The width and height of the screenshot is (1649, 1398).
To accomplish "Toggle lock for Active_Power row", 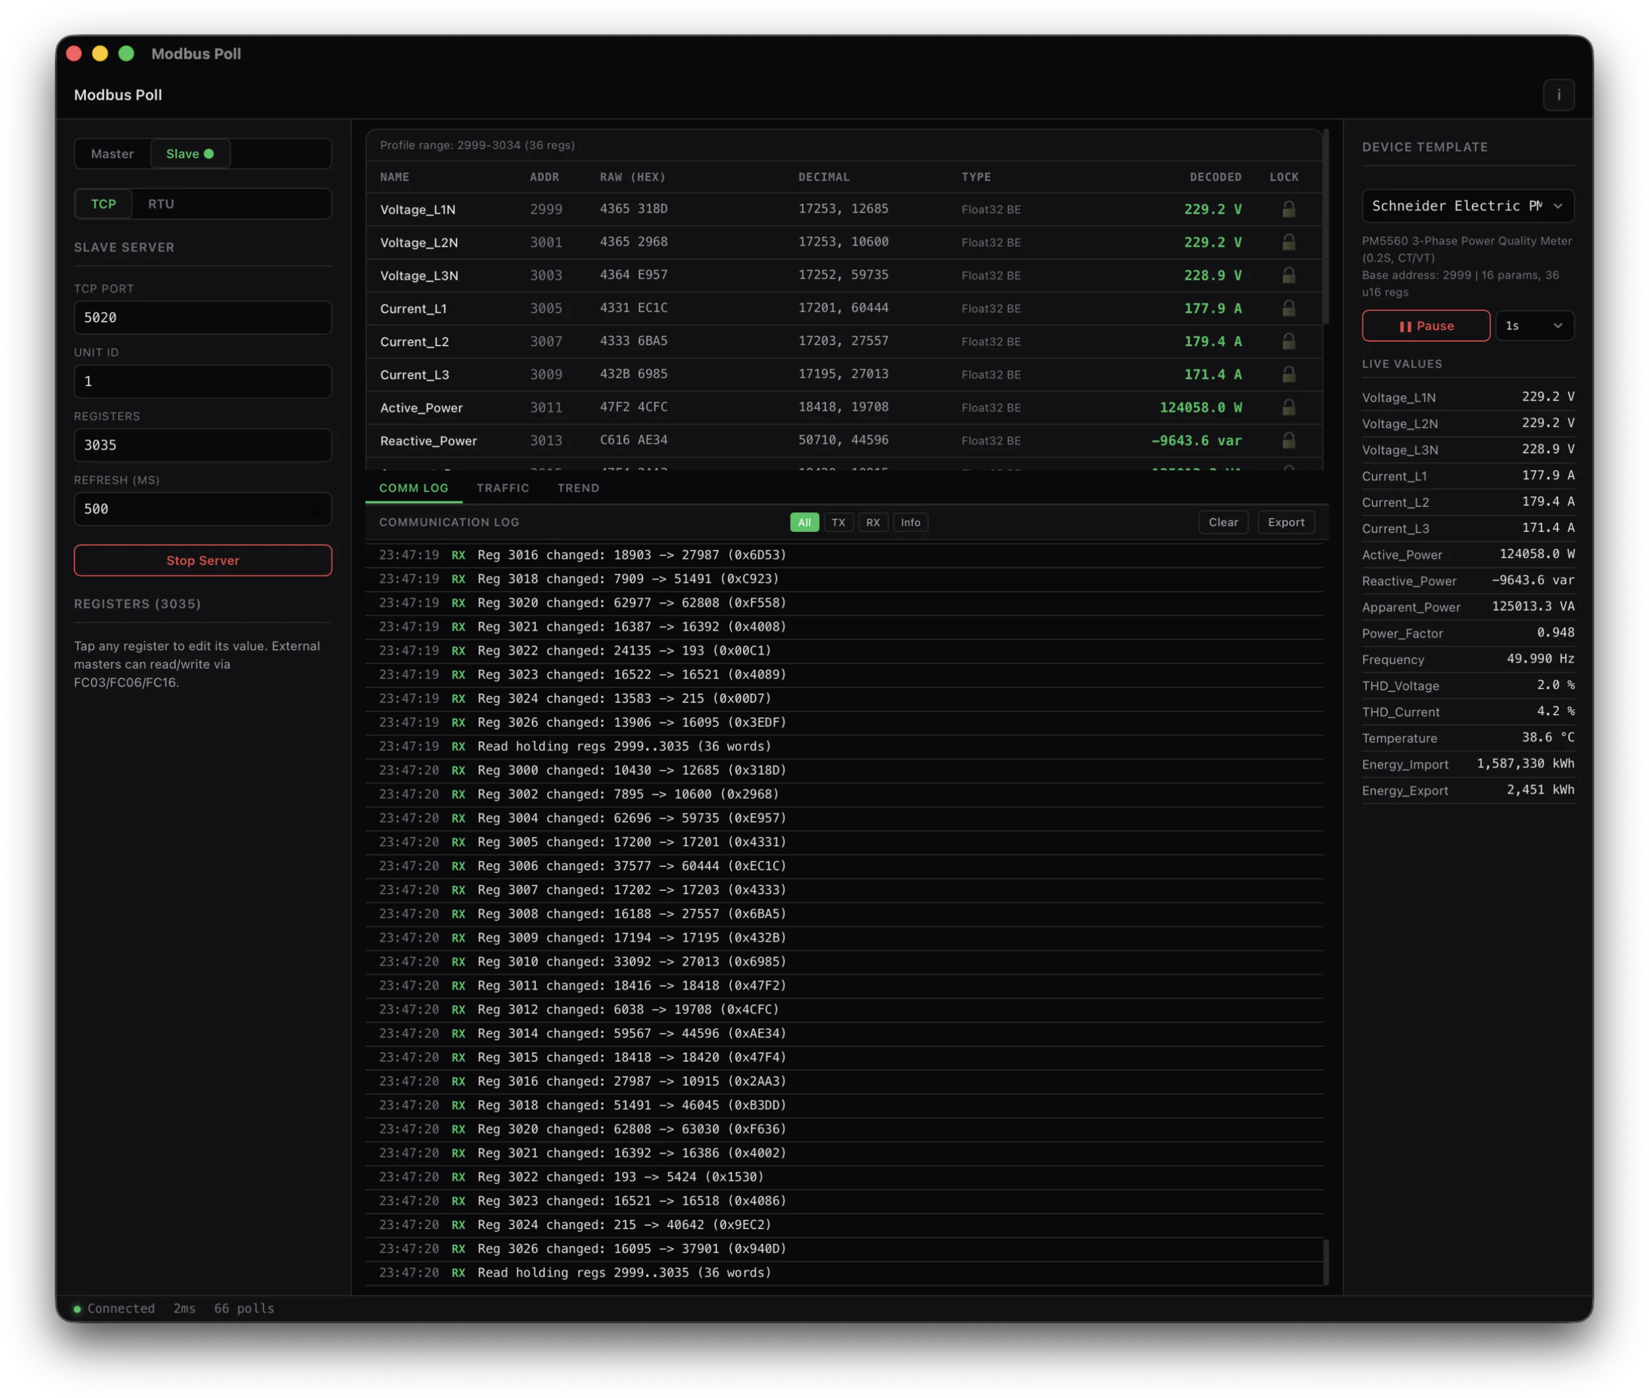I will 1289,407.
